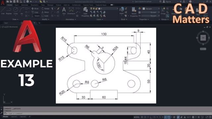Click the Group tool
This screenshot has height=119, width=212.
point(163,11)
